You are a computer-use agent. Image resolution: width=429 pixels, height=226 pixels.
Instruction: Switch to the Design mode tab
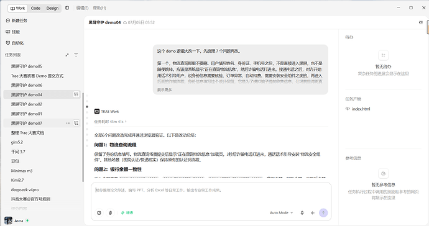click(52, 8)
